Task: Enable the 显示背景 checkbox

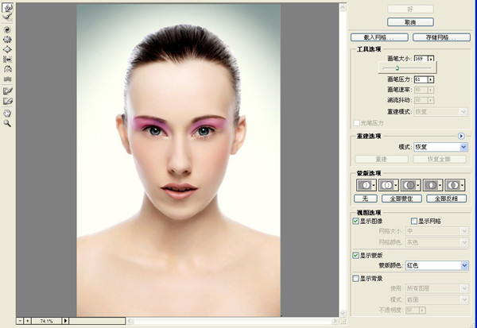Action: [x=355, y=279]
